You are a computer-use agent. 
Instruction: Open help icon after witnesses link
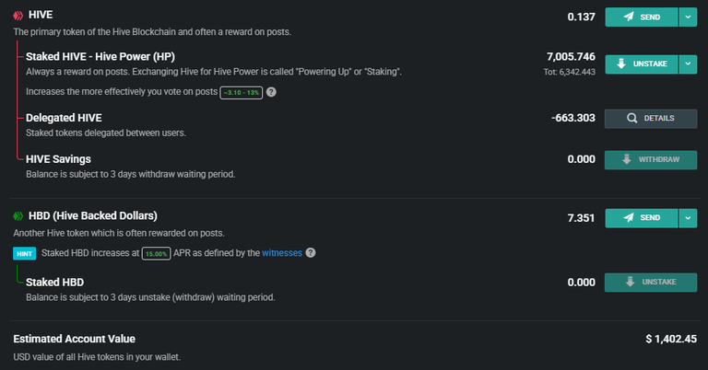click(x=311, y=253)
